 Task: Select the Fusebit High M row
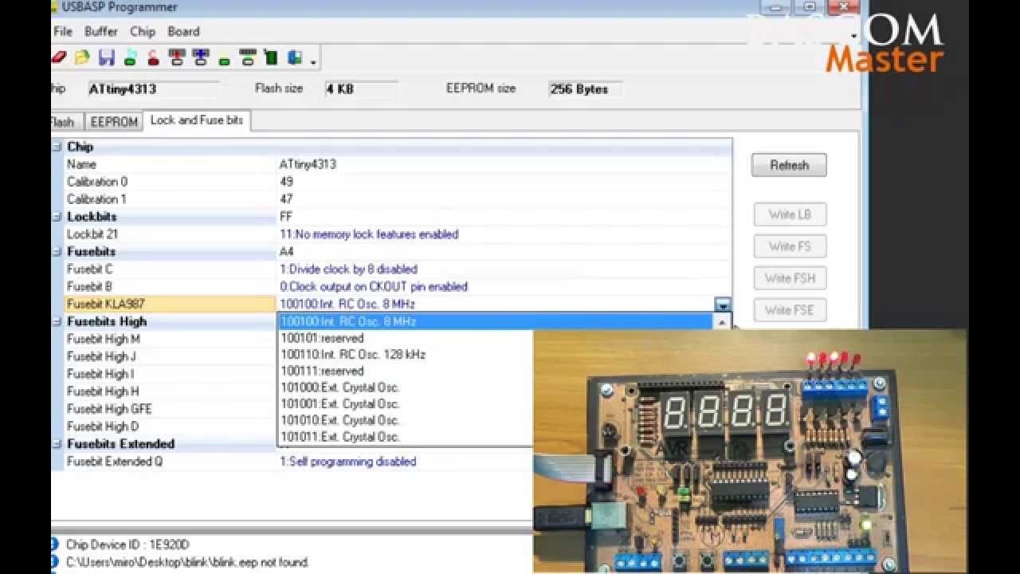(x=170, y=340)
